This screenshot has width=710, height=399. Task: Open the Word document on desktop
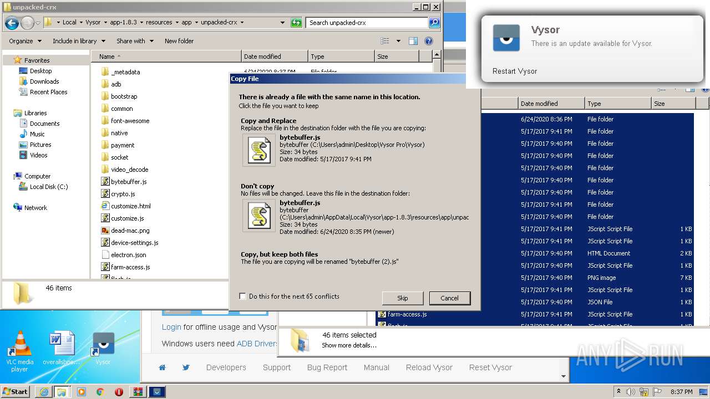pos(61,349)
